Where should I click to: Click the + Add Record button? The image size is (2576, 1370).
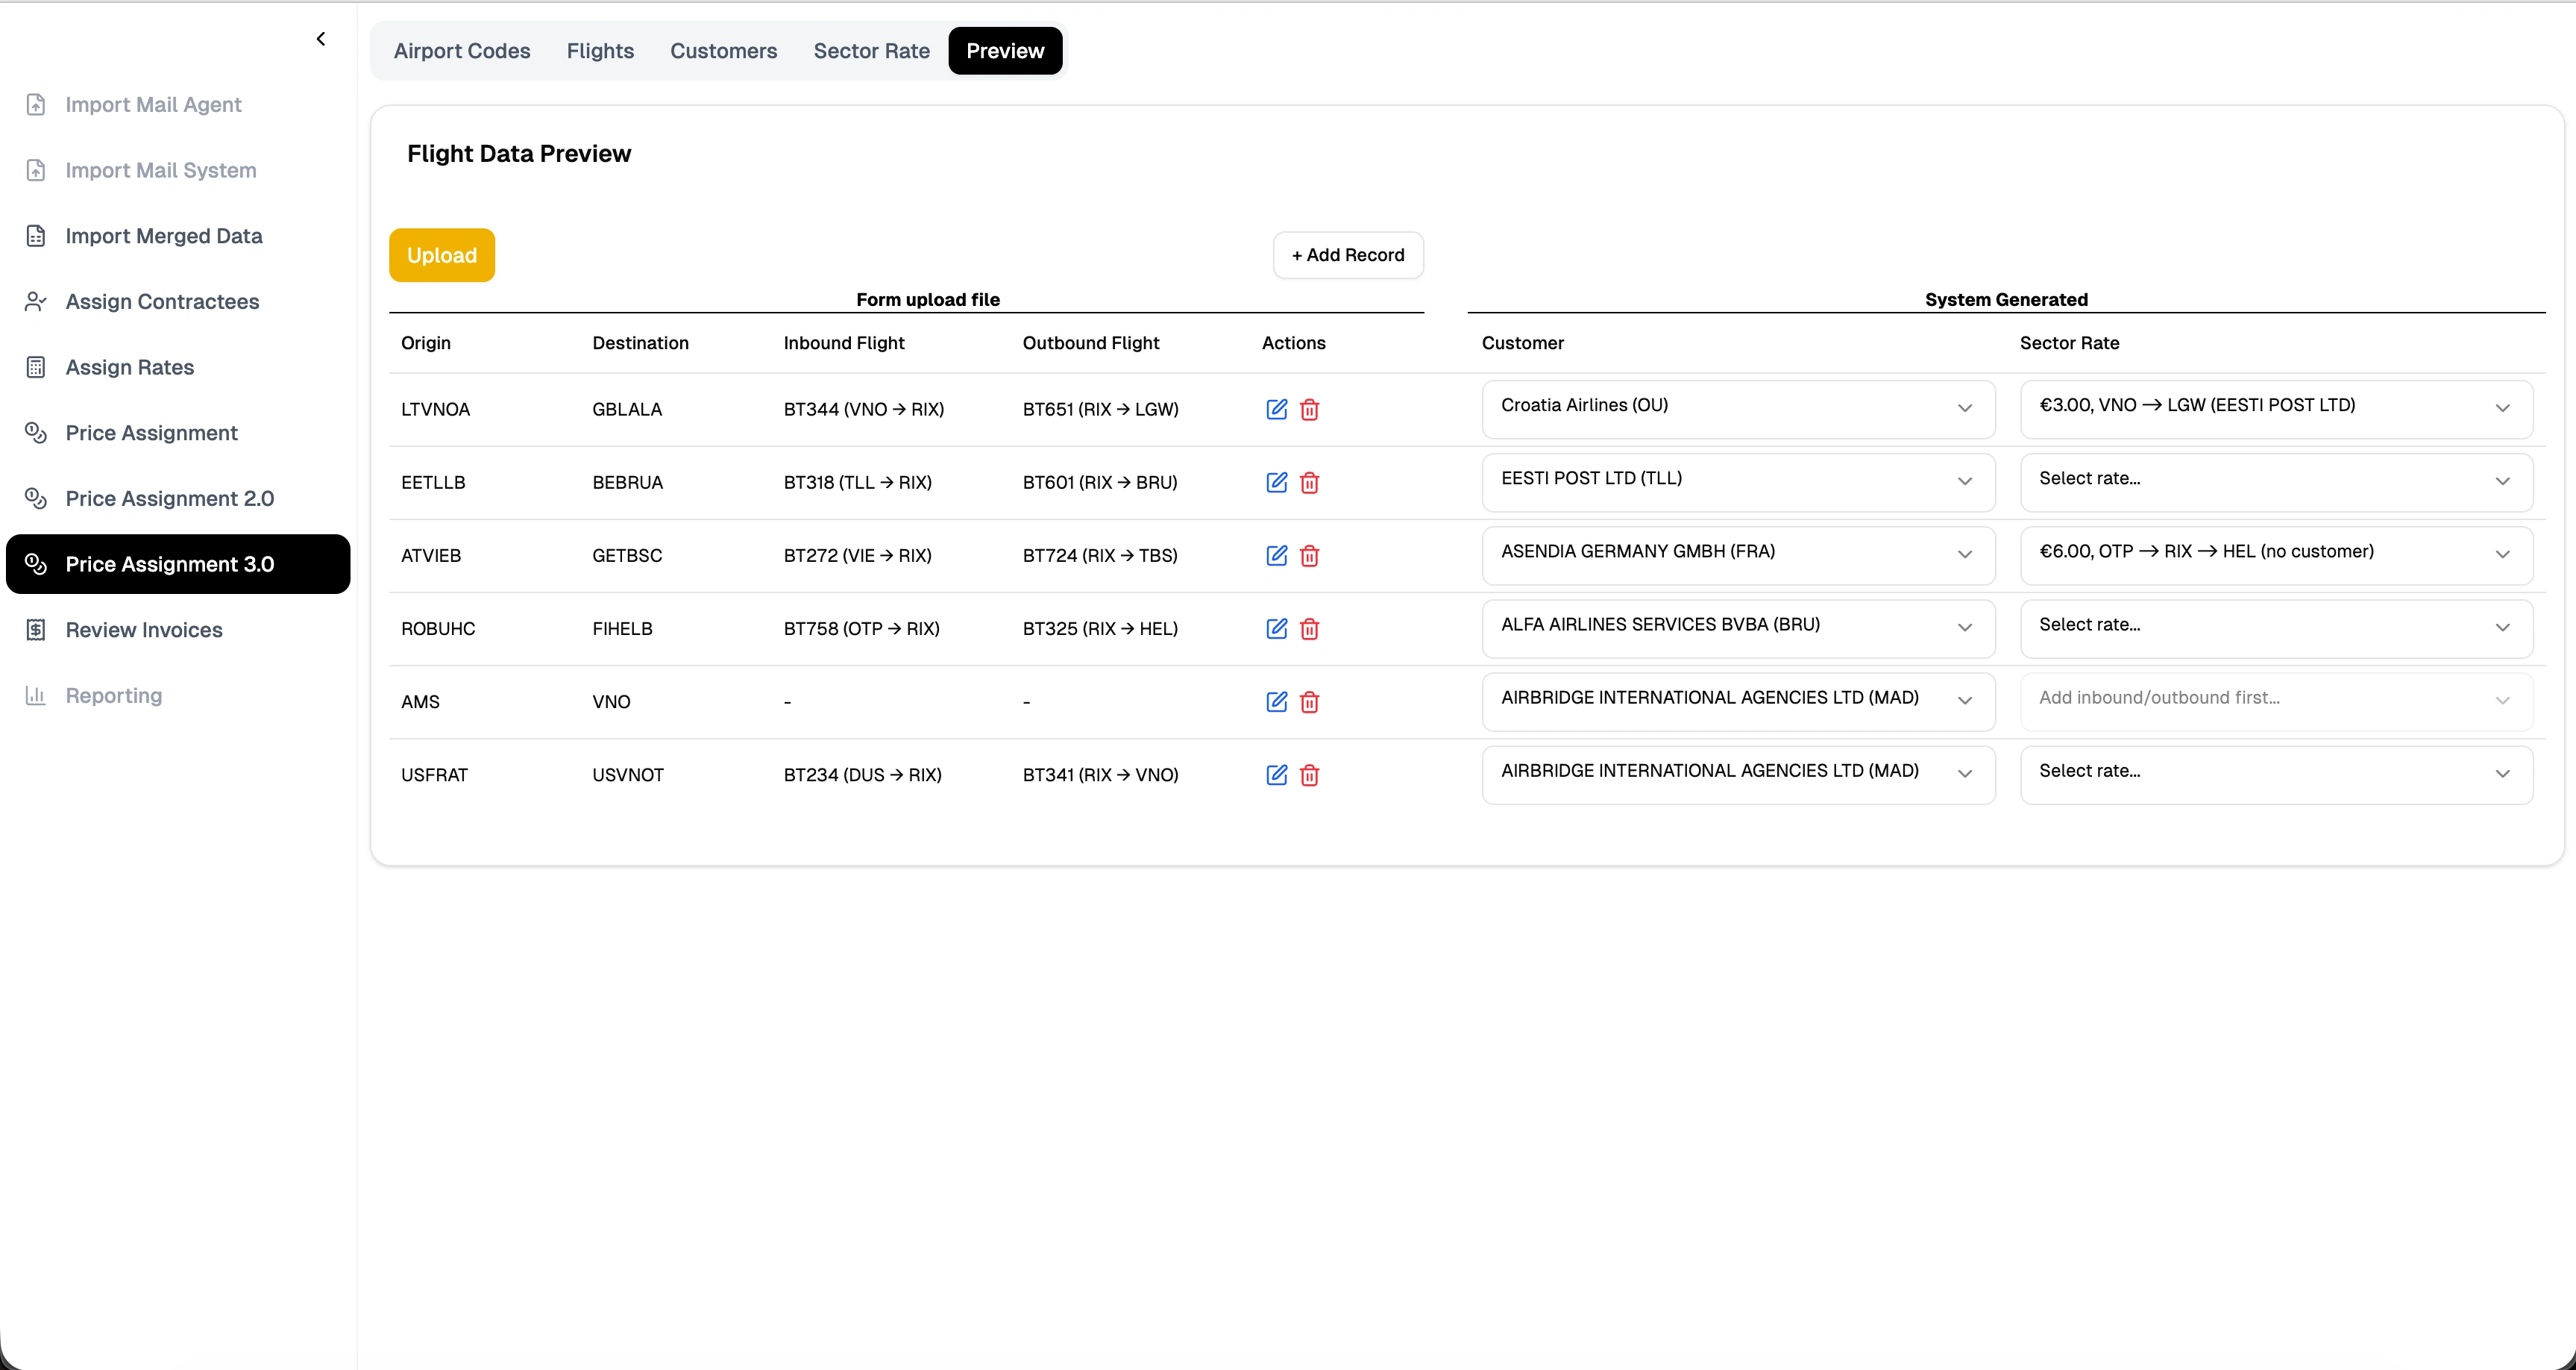pyautogui.click(x=1347, y=255)
